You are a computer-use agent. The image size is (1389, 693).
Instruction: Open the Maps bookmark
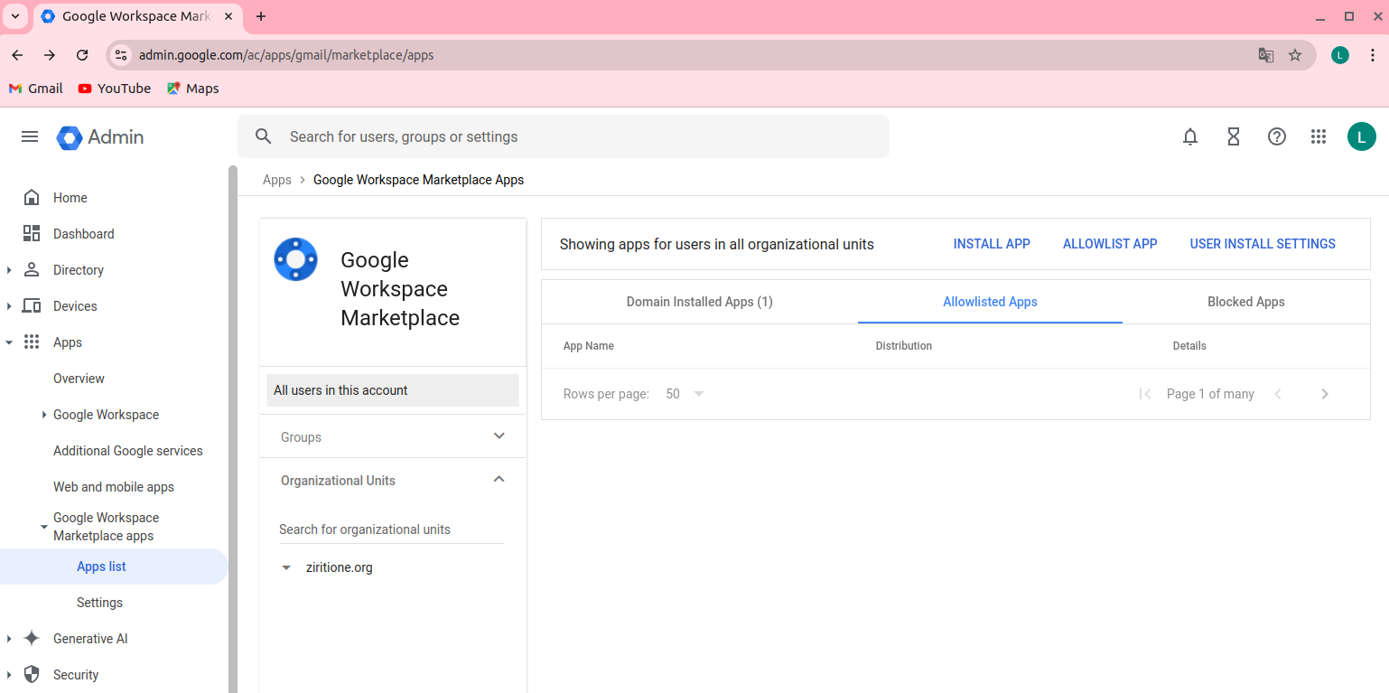pyautogui.click(x=193, y=89)
